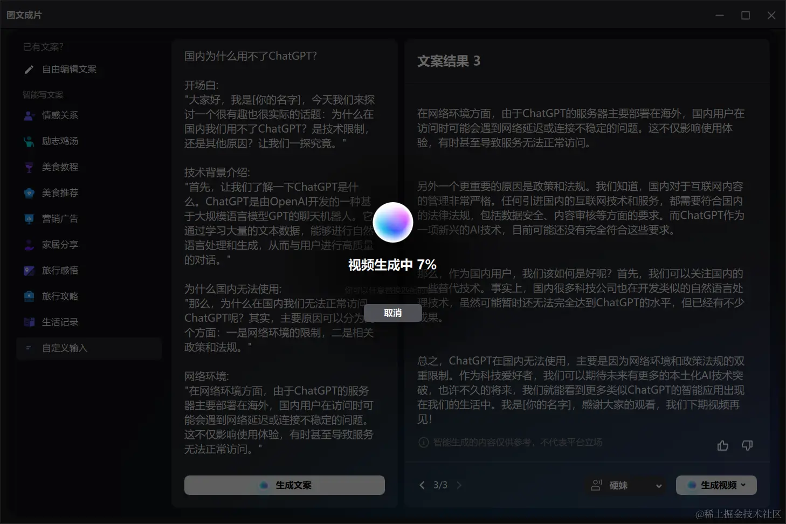This screenshot has width=786, height=524.
Task: Click the 美食教程 cup icon
Action: click(29, 167)
